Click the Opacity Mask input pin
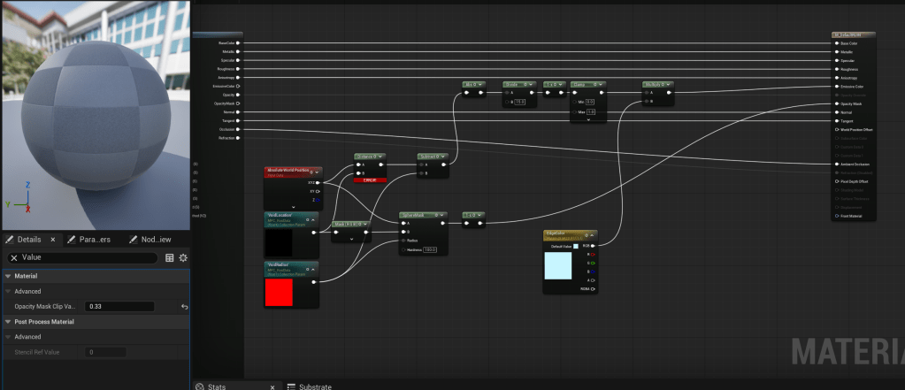The height and width of the screenshot is (390, 905). [835, 103]
